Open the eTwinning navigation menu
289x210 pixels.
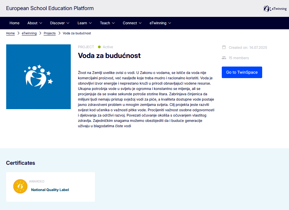(x=160, y=23)
